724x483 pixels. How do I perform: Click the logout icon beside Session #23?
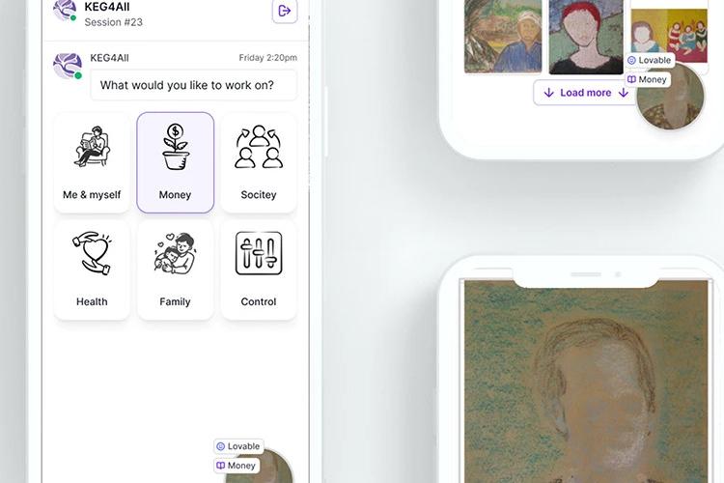285,11
